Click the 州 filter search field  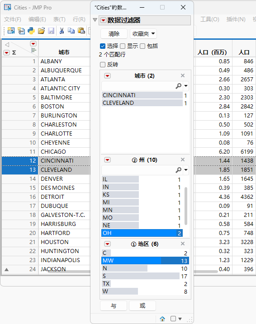[138, 170]
